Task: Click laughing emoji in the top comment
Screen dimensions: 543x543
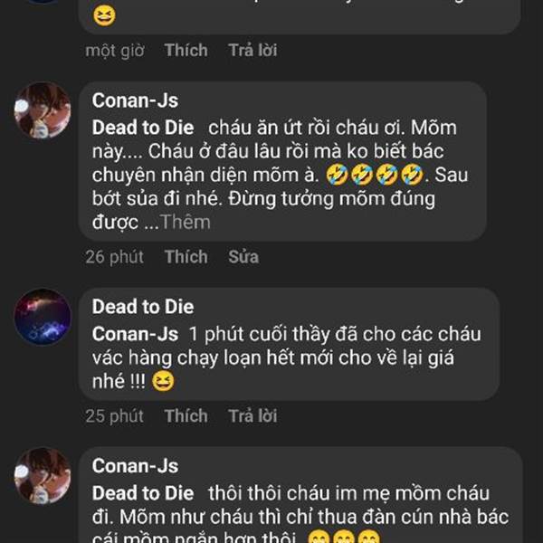Action: click(x=105, y=15)
